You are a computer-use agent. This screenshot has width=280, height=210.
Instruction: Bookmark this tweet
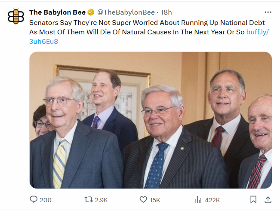point(253,200)
